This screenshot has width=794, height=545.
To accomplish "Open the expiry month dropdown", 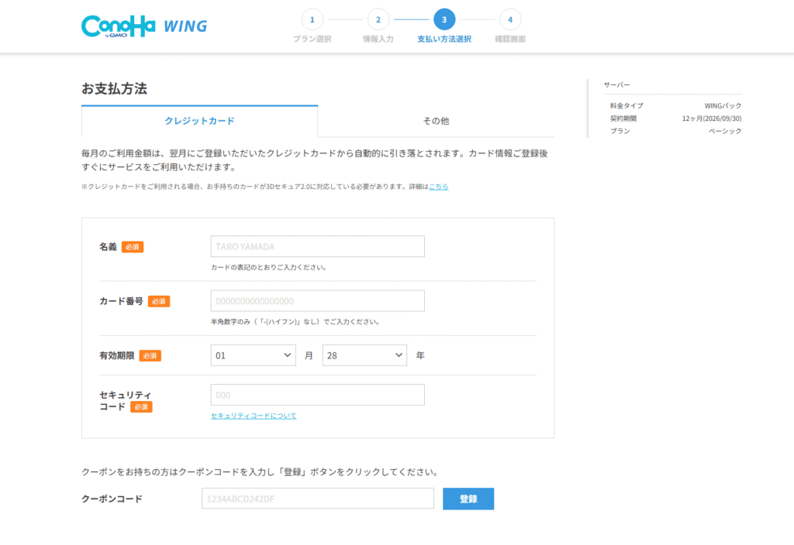I will pyautogui.click(x=253, y=355).
